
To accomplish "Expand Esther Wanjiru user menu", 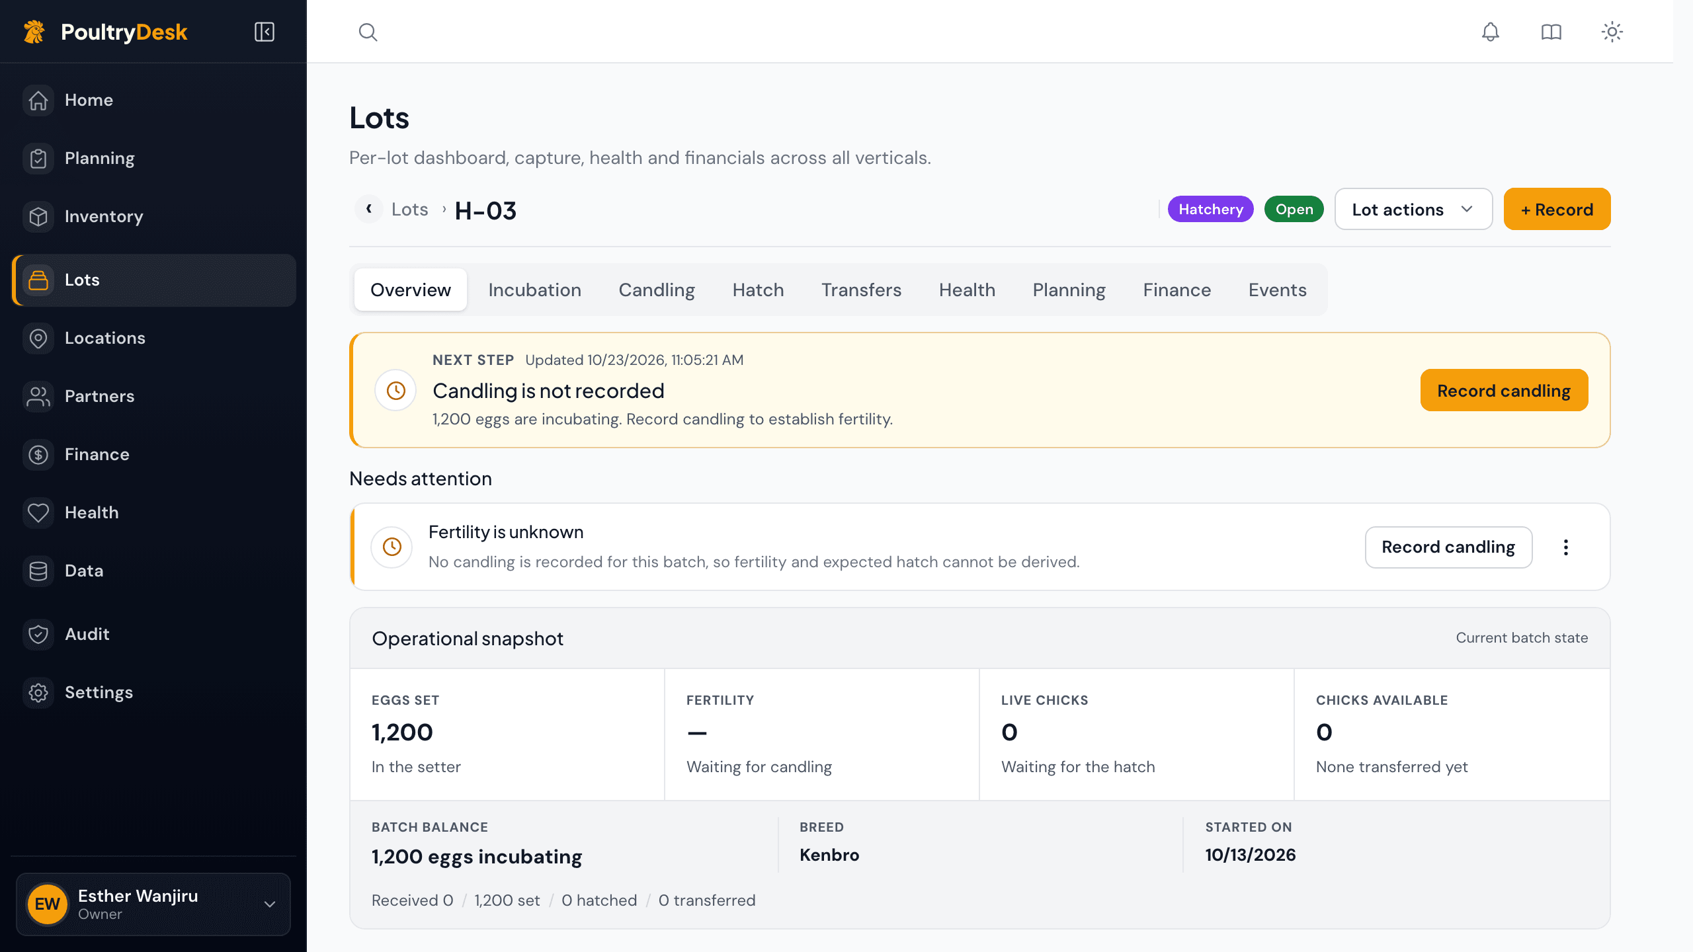I will click(x=153, y=904).
